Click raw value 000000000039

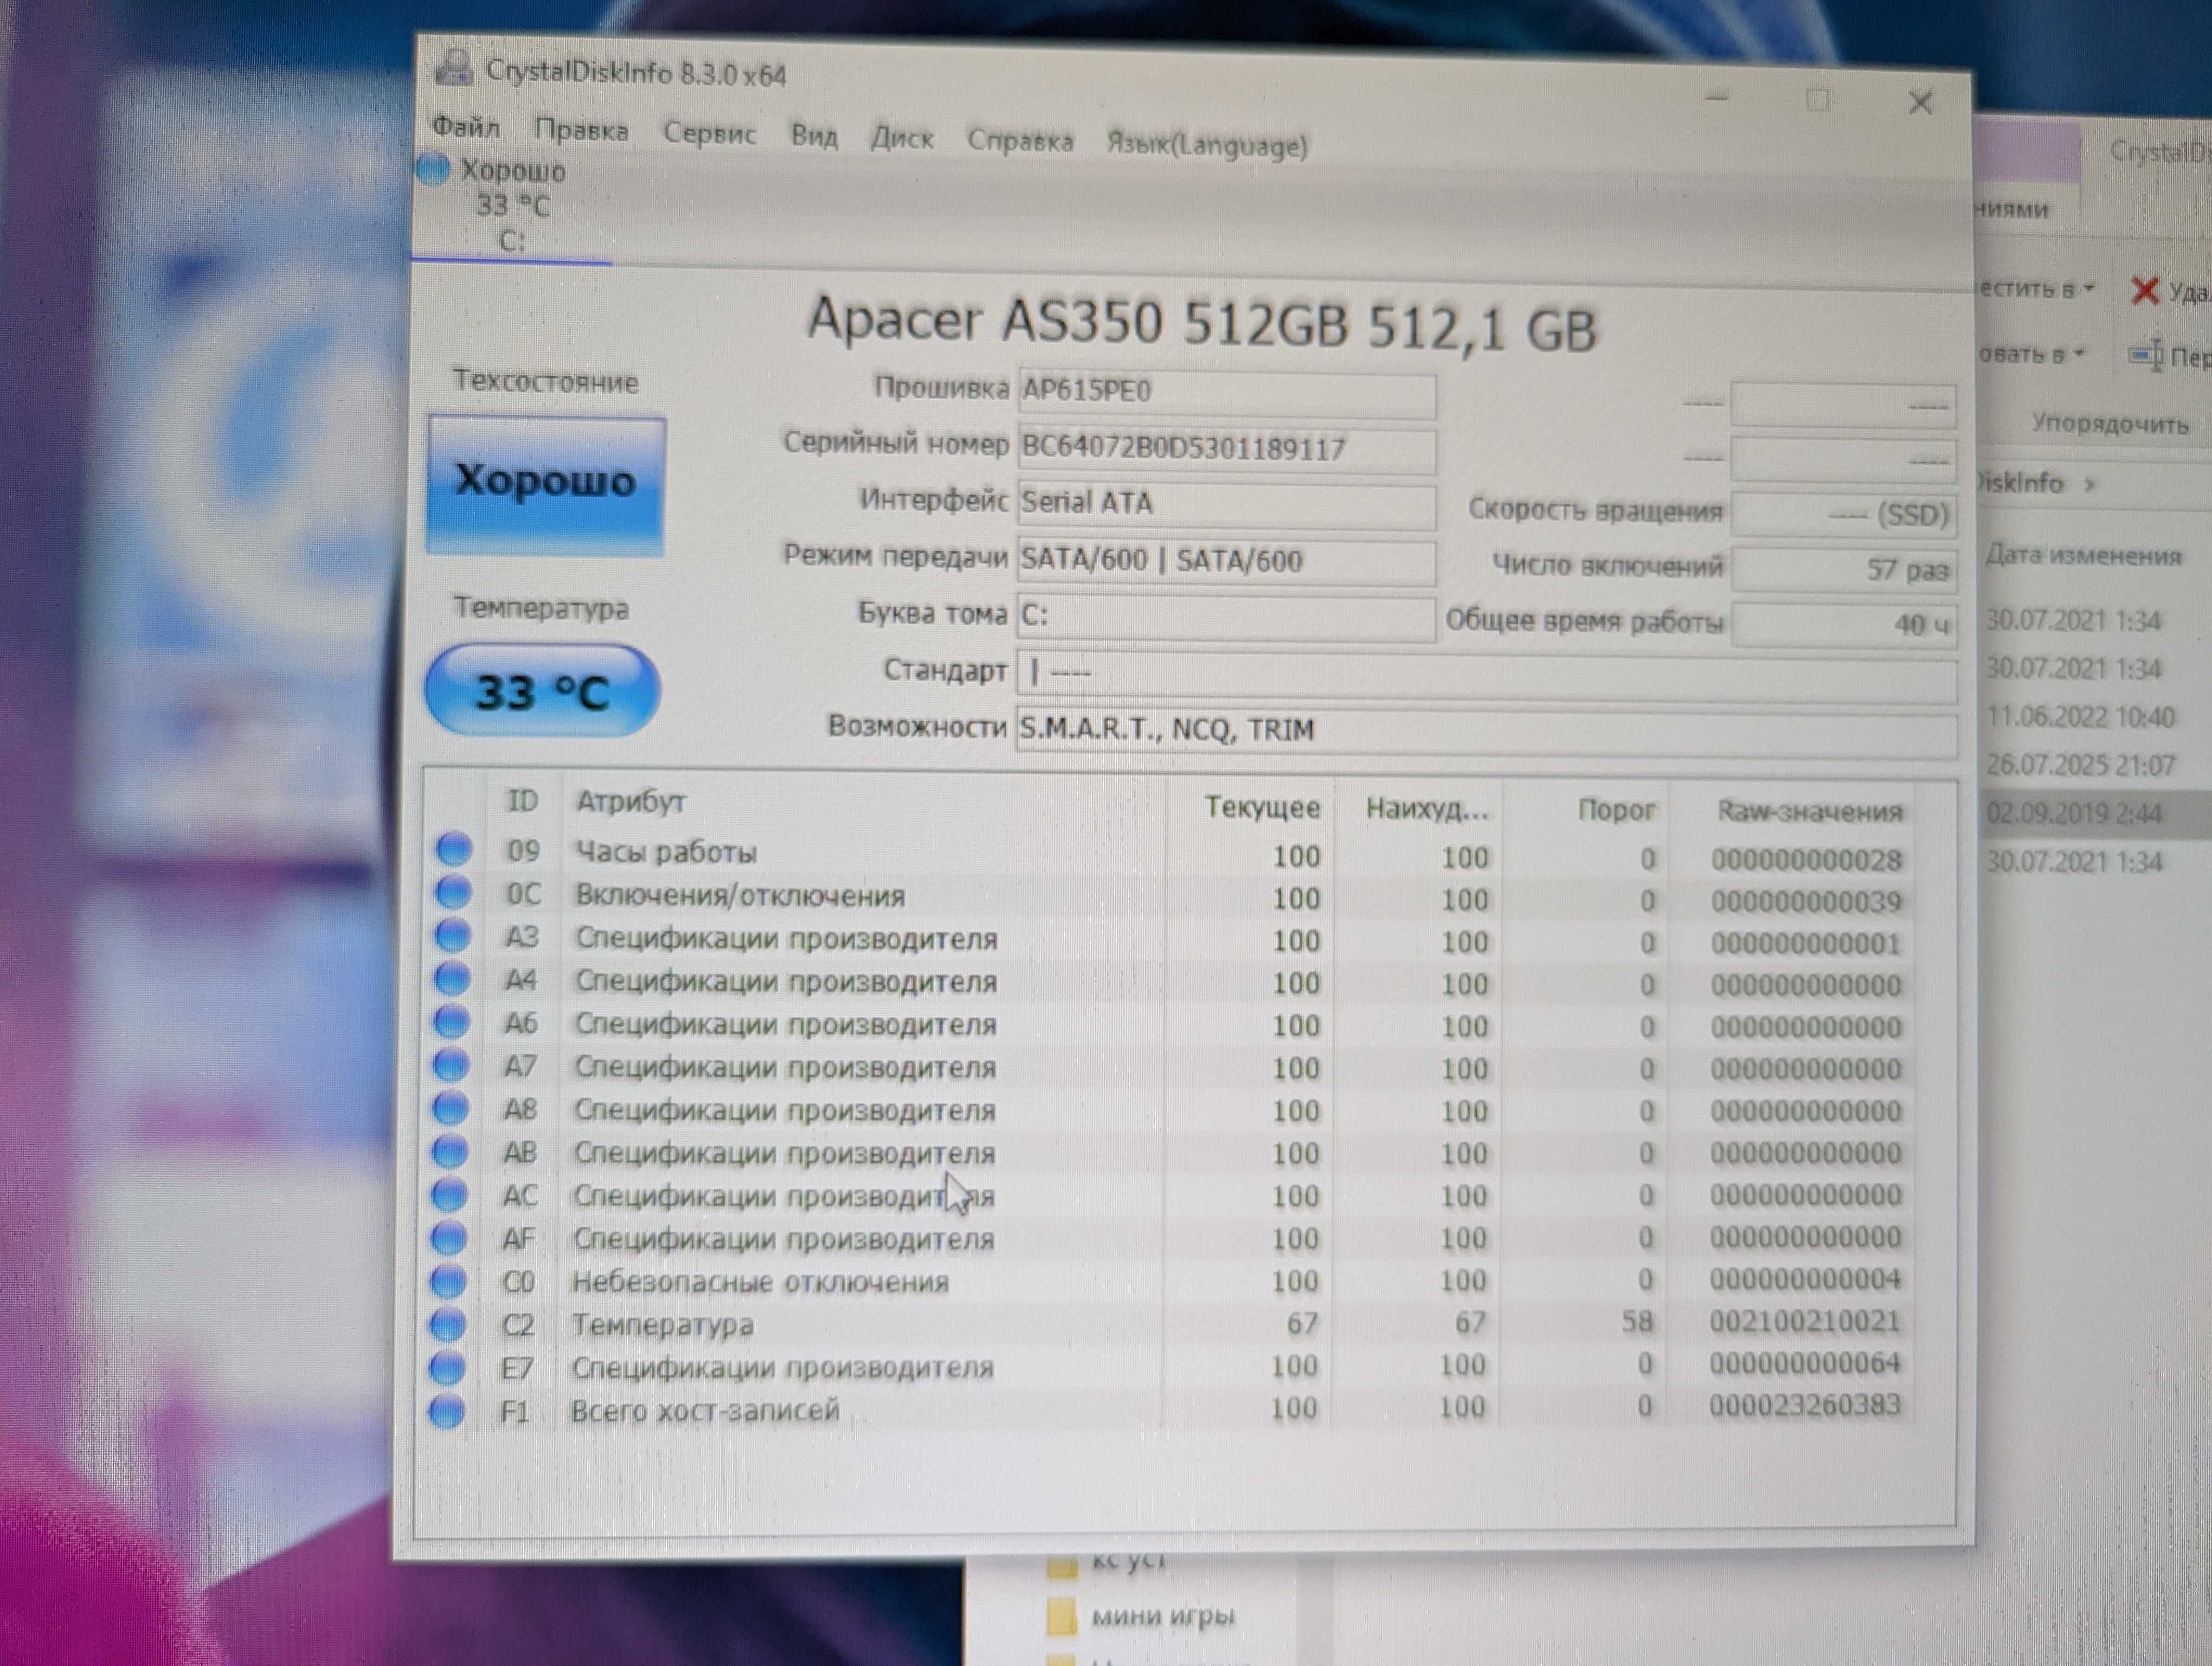coord(1806,901)
